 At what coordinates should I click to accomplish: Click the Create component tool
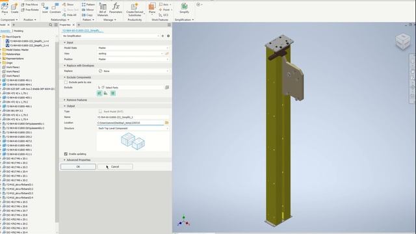(x=14, y=8)
